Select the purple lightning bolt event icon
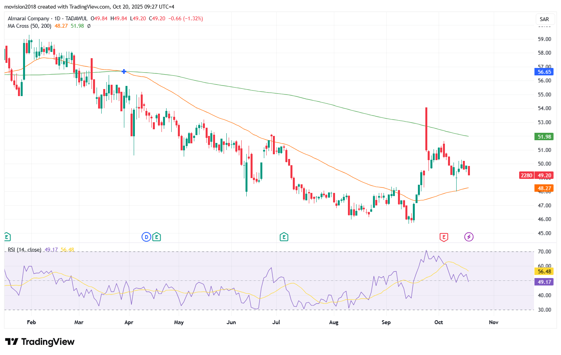 tap(469, 237)
